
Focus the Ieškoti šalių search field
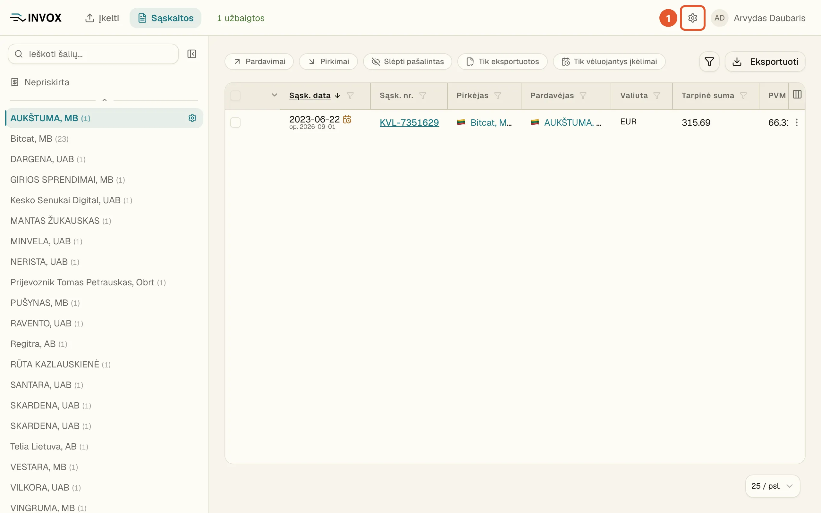click(x=93, y=54)
